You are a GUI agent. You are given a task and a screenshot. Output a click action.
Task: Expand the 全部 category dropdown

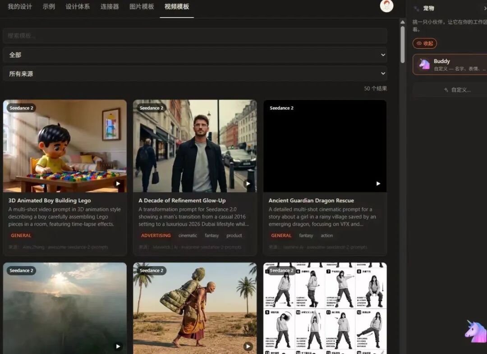point(195,55)
